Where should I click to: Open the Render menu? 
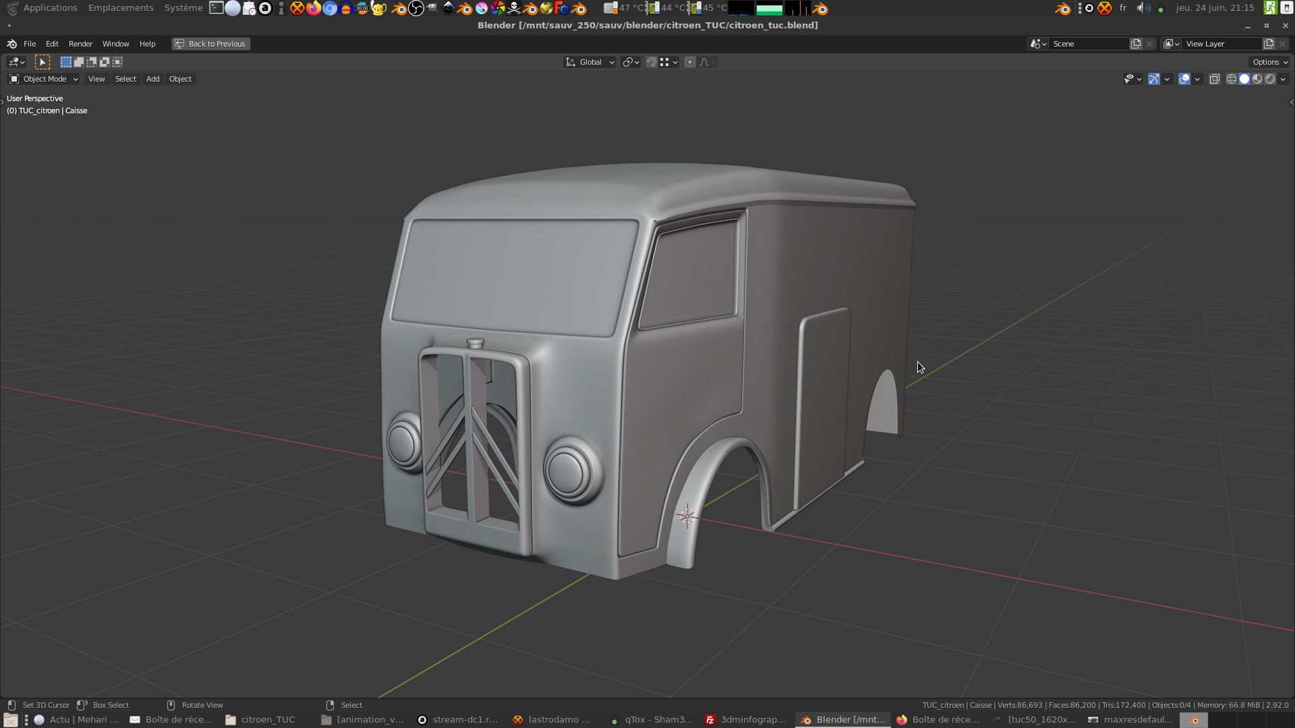(x=80, y=44)
